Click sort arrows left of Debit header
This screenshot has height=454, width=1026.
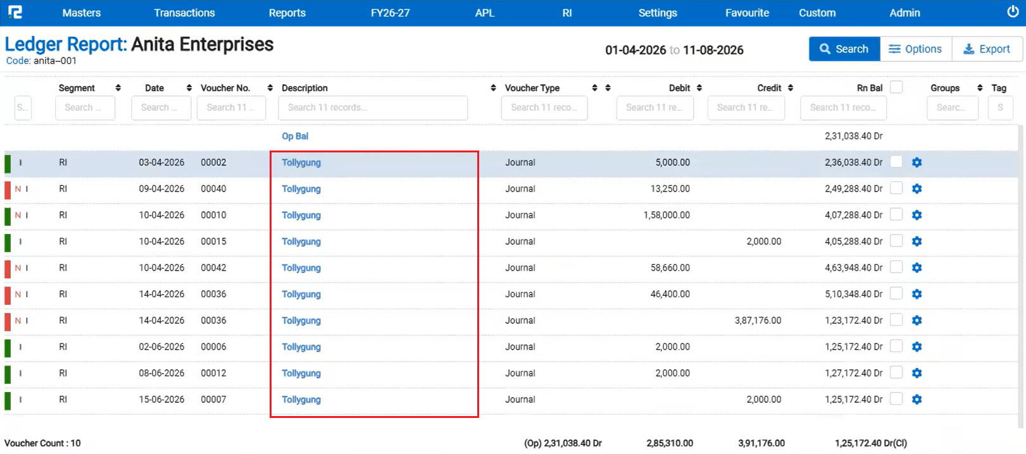(608, 88)
